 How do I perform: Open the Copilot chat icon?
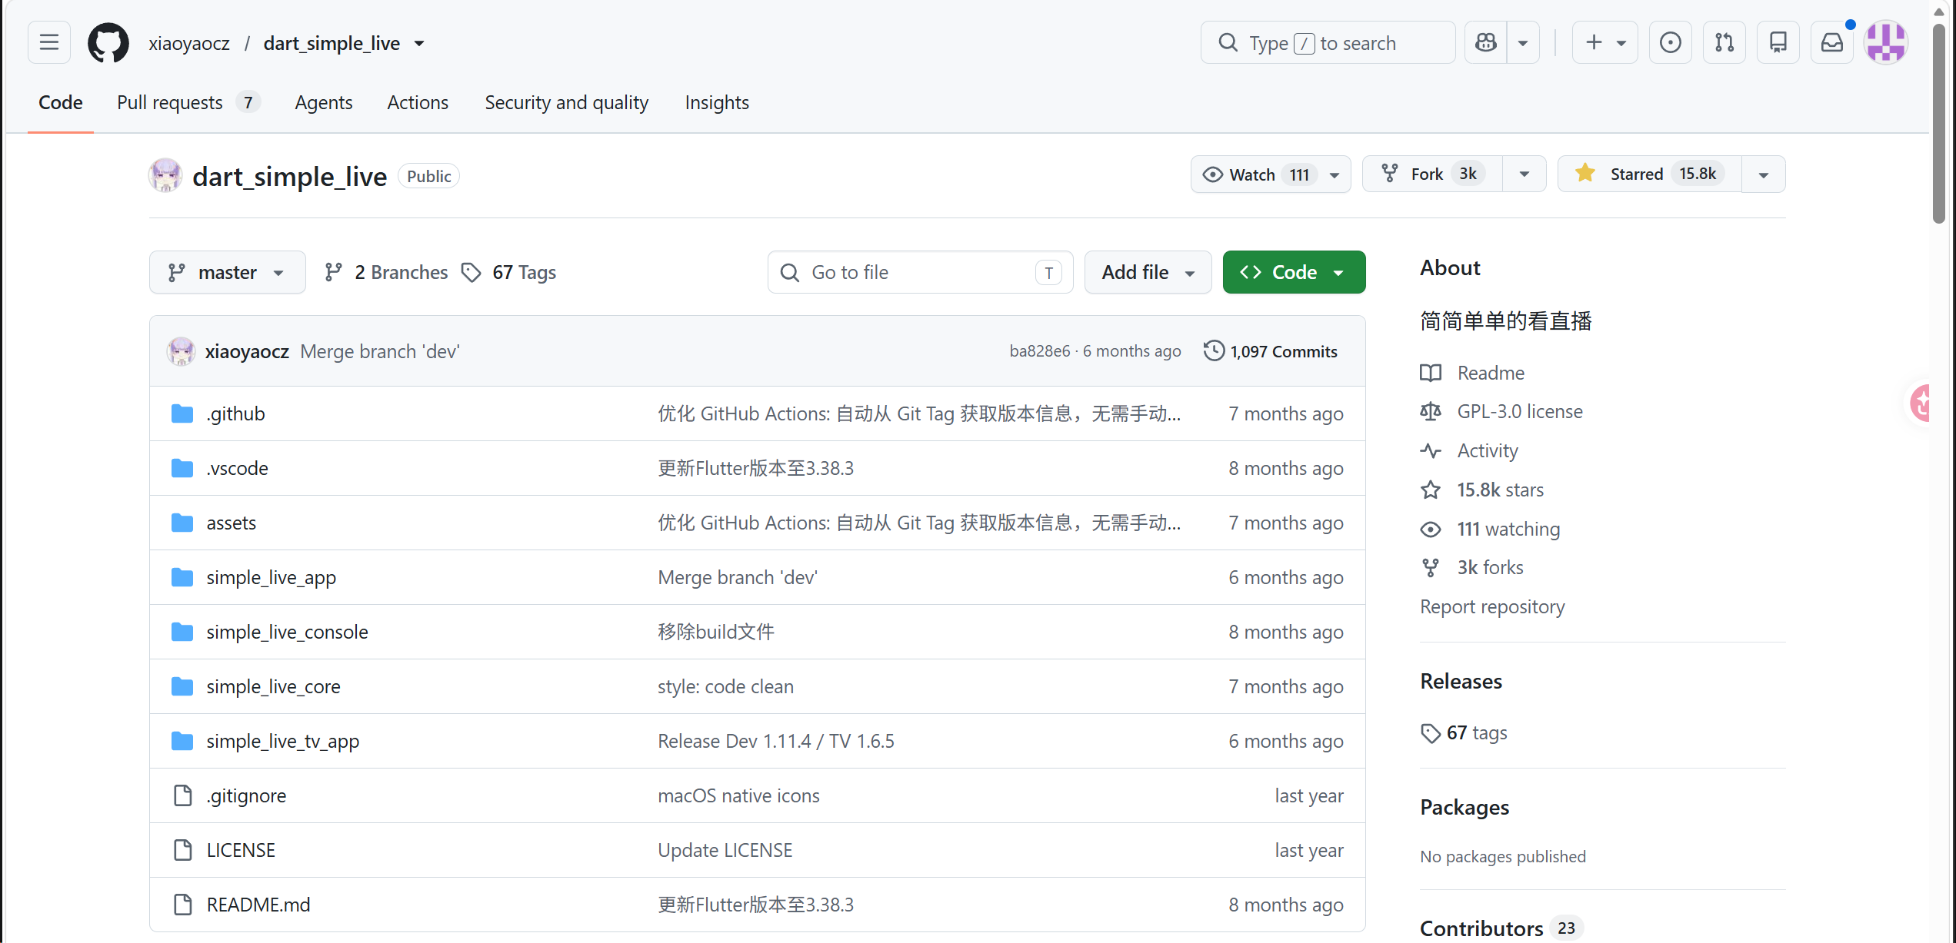tap(1486, 42)
